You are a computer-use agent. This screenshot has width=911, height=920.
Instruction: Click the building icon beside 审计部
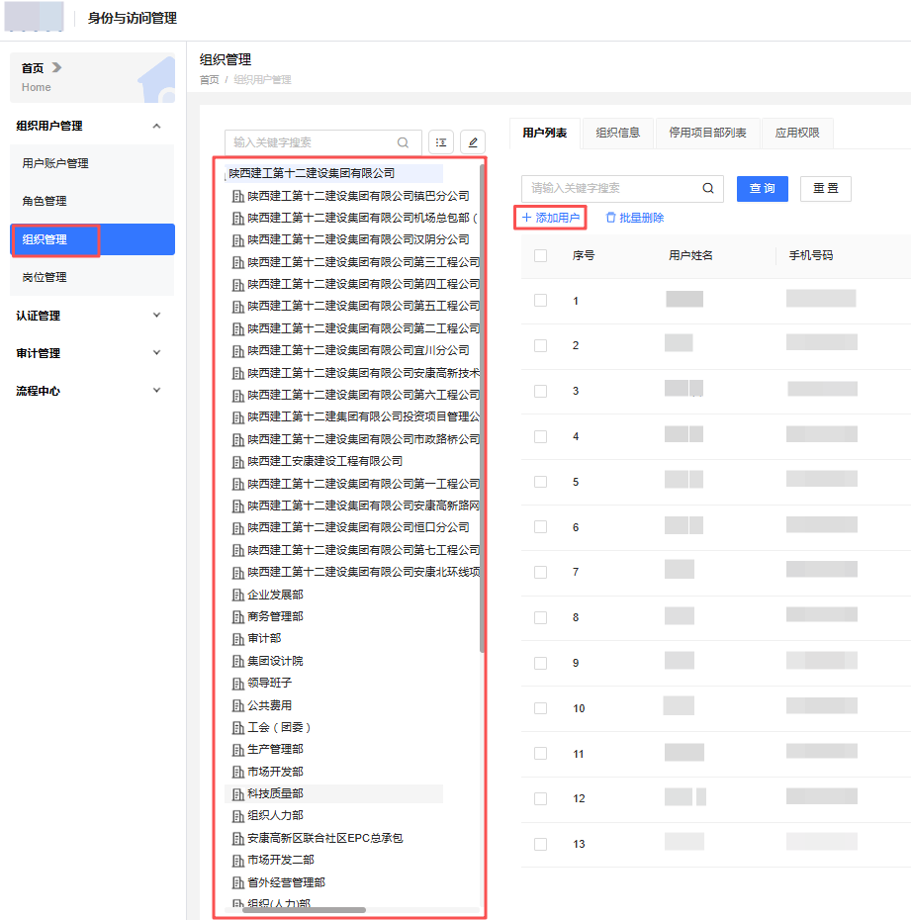coord(237,638)
